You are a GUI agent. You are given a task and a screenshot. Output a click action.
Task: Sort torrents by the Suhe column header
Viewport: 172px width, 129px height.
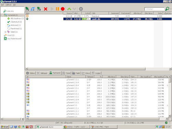point(158,13)
